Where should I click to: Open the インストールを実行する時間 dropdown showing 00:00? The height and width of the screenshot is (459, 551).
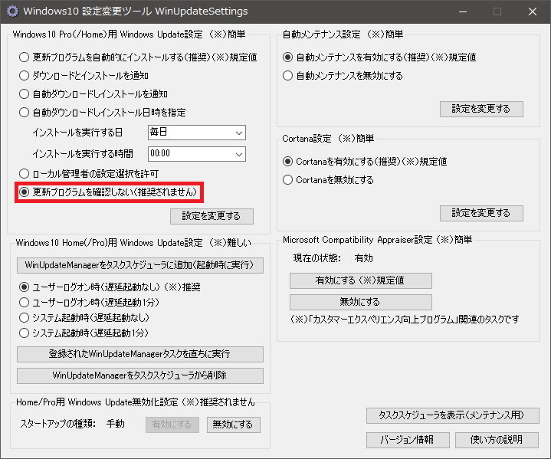pyautogui.click(x=197, y=153)
